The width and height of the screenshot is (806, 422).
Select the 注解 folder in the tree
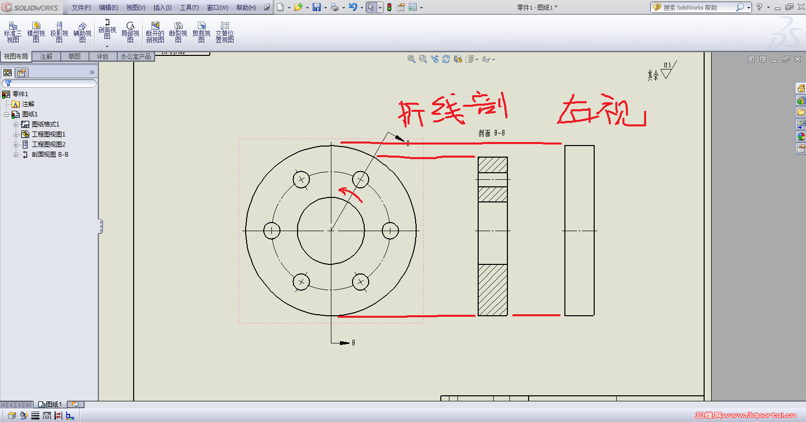pos(28,104)
